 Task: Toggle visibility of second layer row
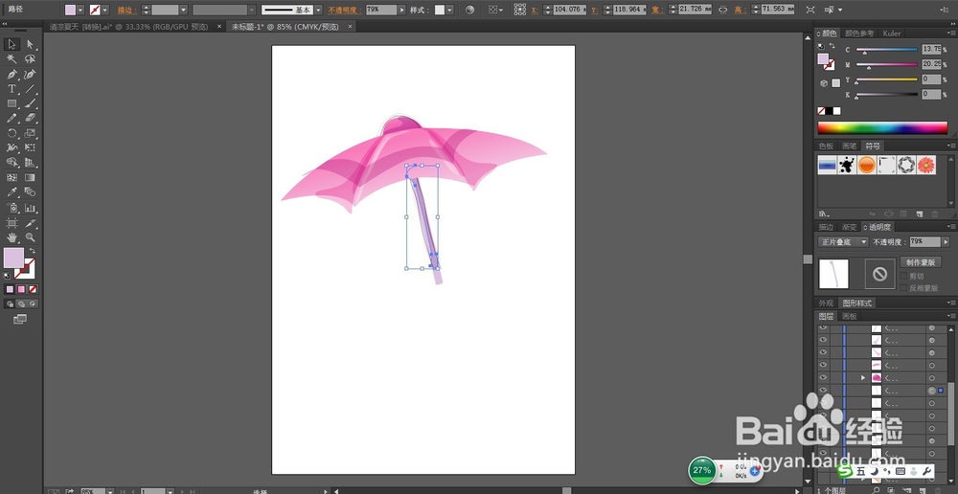pyautogui.click(x=823, y=340)
